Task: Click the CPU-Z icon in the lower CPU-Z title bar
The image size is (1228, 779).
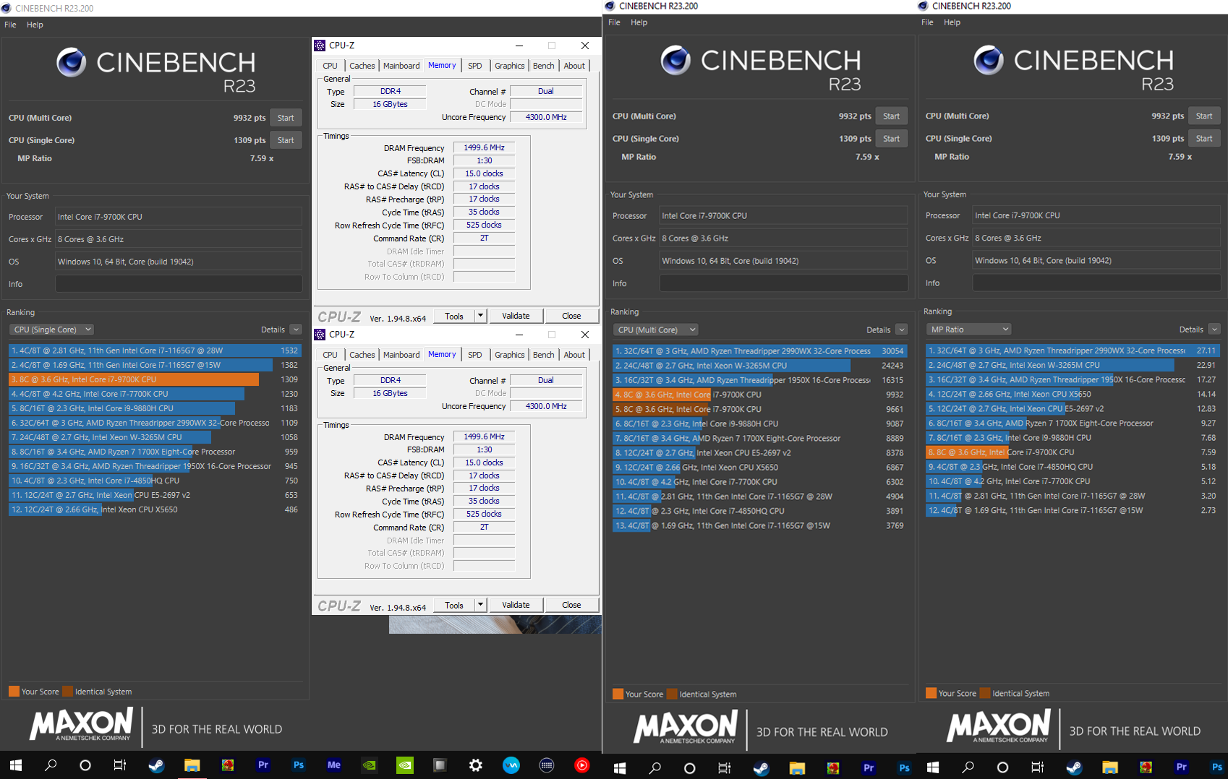Action: point(320,335)
